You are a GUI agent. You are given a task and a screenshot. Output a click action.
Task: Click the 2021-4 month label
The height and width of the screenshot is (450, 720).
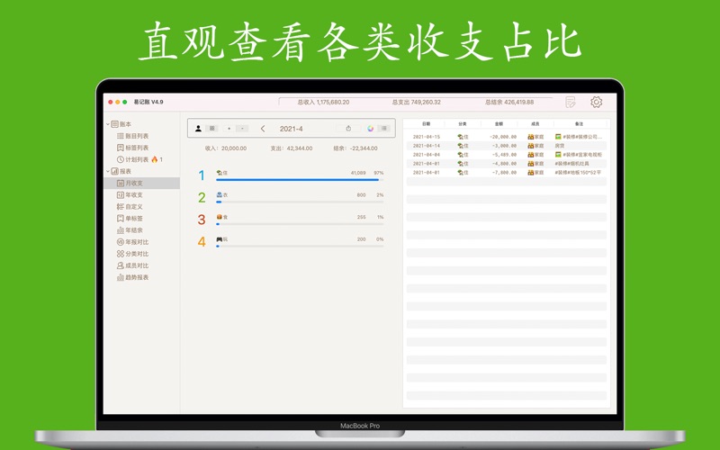coord(291,129)
